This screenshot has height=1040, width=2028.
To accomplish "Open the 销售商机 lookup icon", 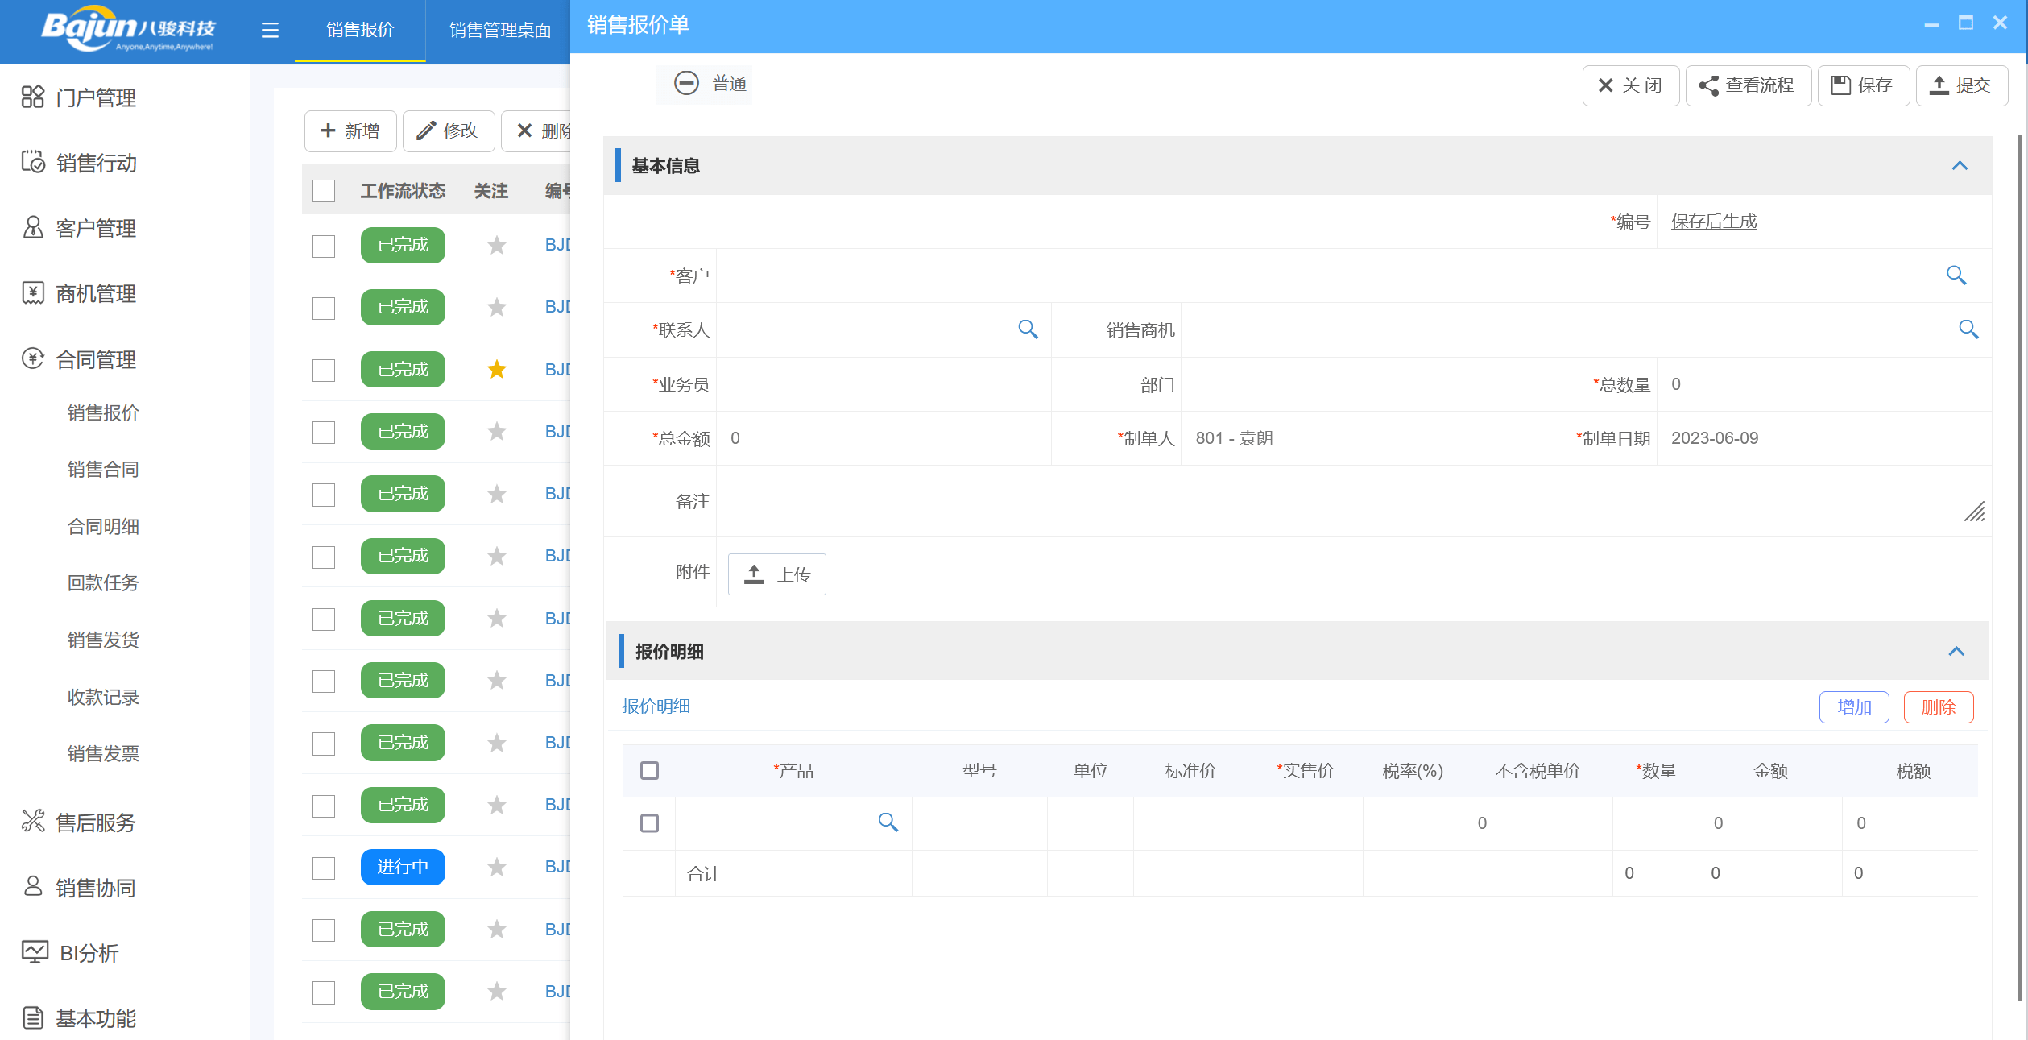I will point(1969,329).
